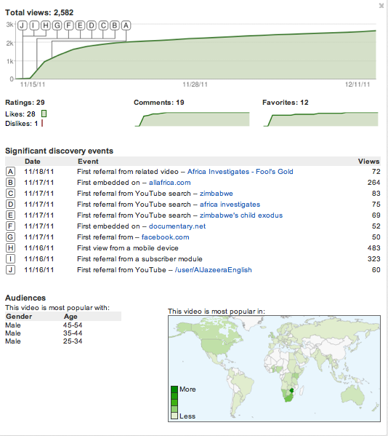The width and height of the screenshot is (388, 436).
Task: Open the zimbabwe search link
Action: coord(217,194)
